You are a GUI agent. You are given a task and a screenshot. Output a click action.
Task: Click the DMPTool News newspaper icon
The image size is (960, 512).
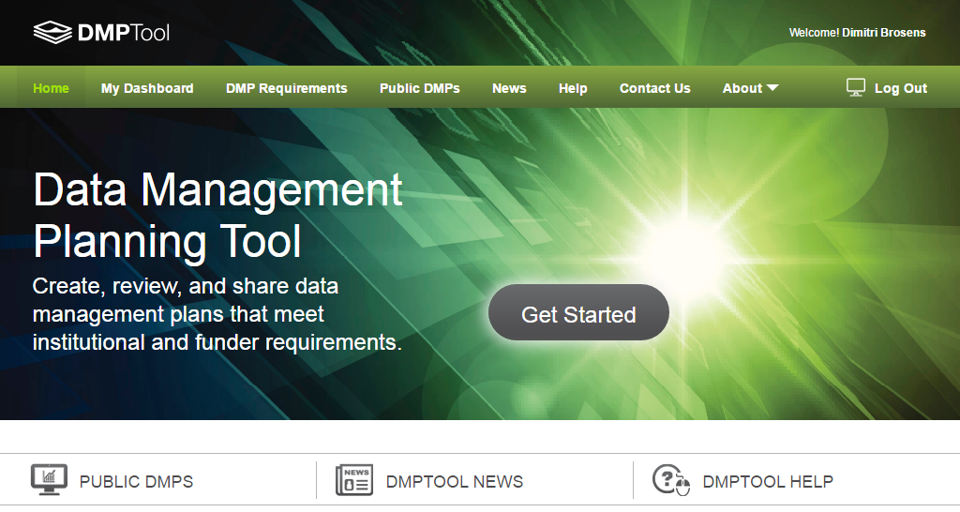[353, 480]
